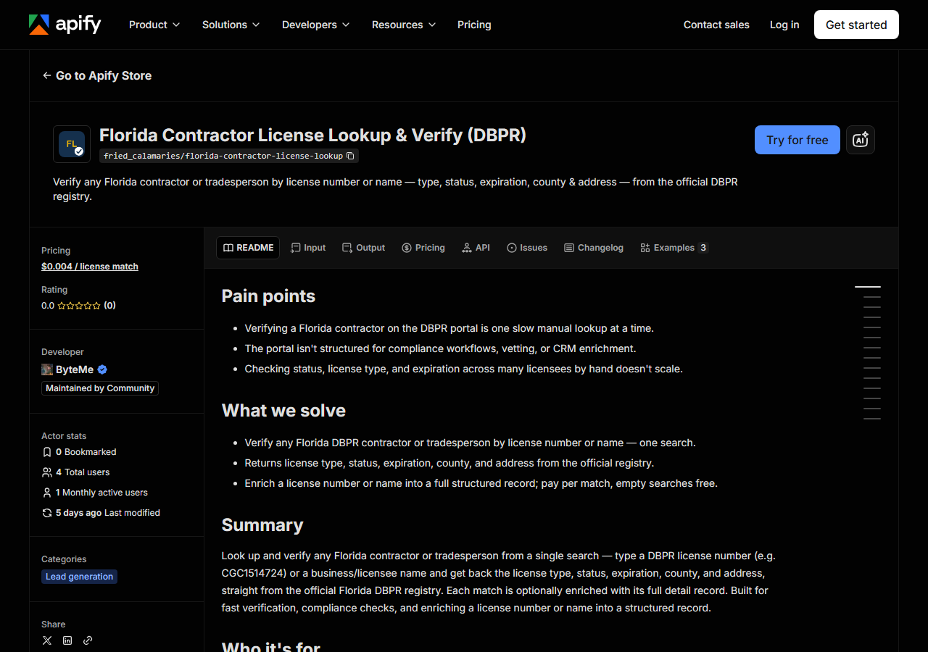Image resolution: width=928 pixels, height=652 pixels.
Task: Click Contact sales
Action: pyautogui.click(x=716, y=25)
